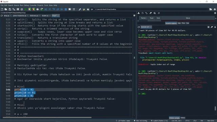Click the @ symbol finder icon

[x=22, y=9]
